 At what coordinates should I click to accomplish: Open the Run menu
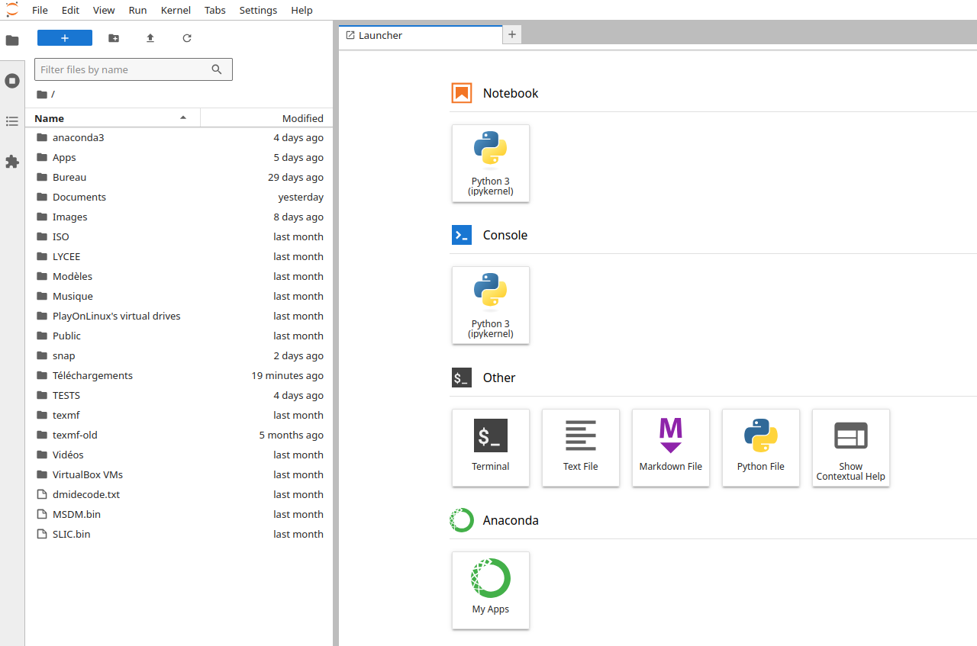pyautogui.click(x=138, y=10)
